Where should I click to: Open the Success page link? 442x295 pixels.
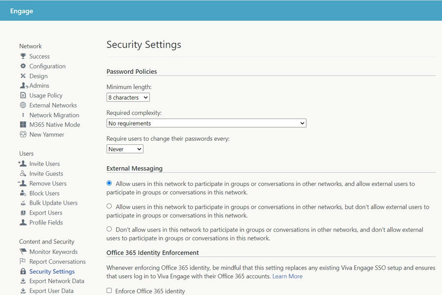tap(40, 56)
